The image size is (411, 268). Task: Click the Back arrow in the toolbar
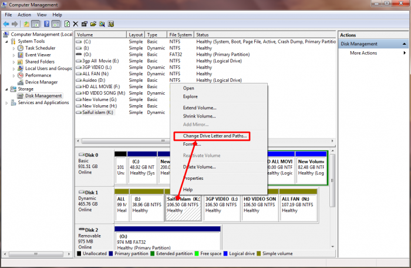(6, 24)
